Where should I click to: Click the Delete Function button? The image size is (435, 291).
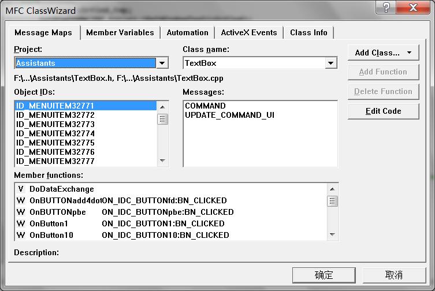coord(383,92)
